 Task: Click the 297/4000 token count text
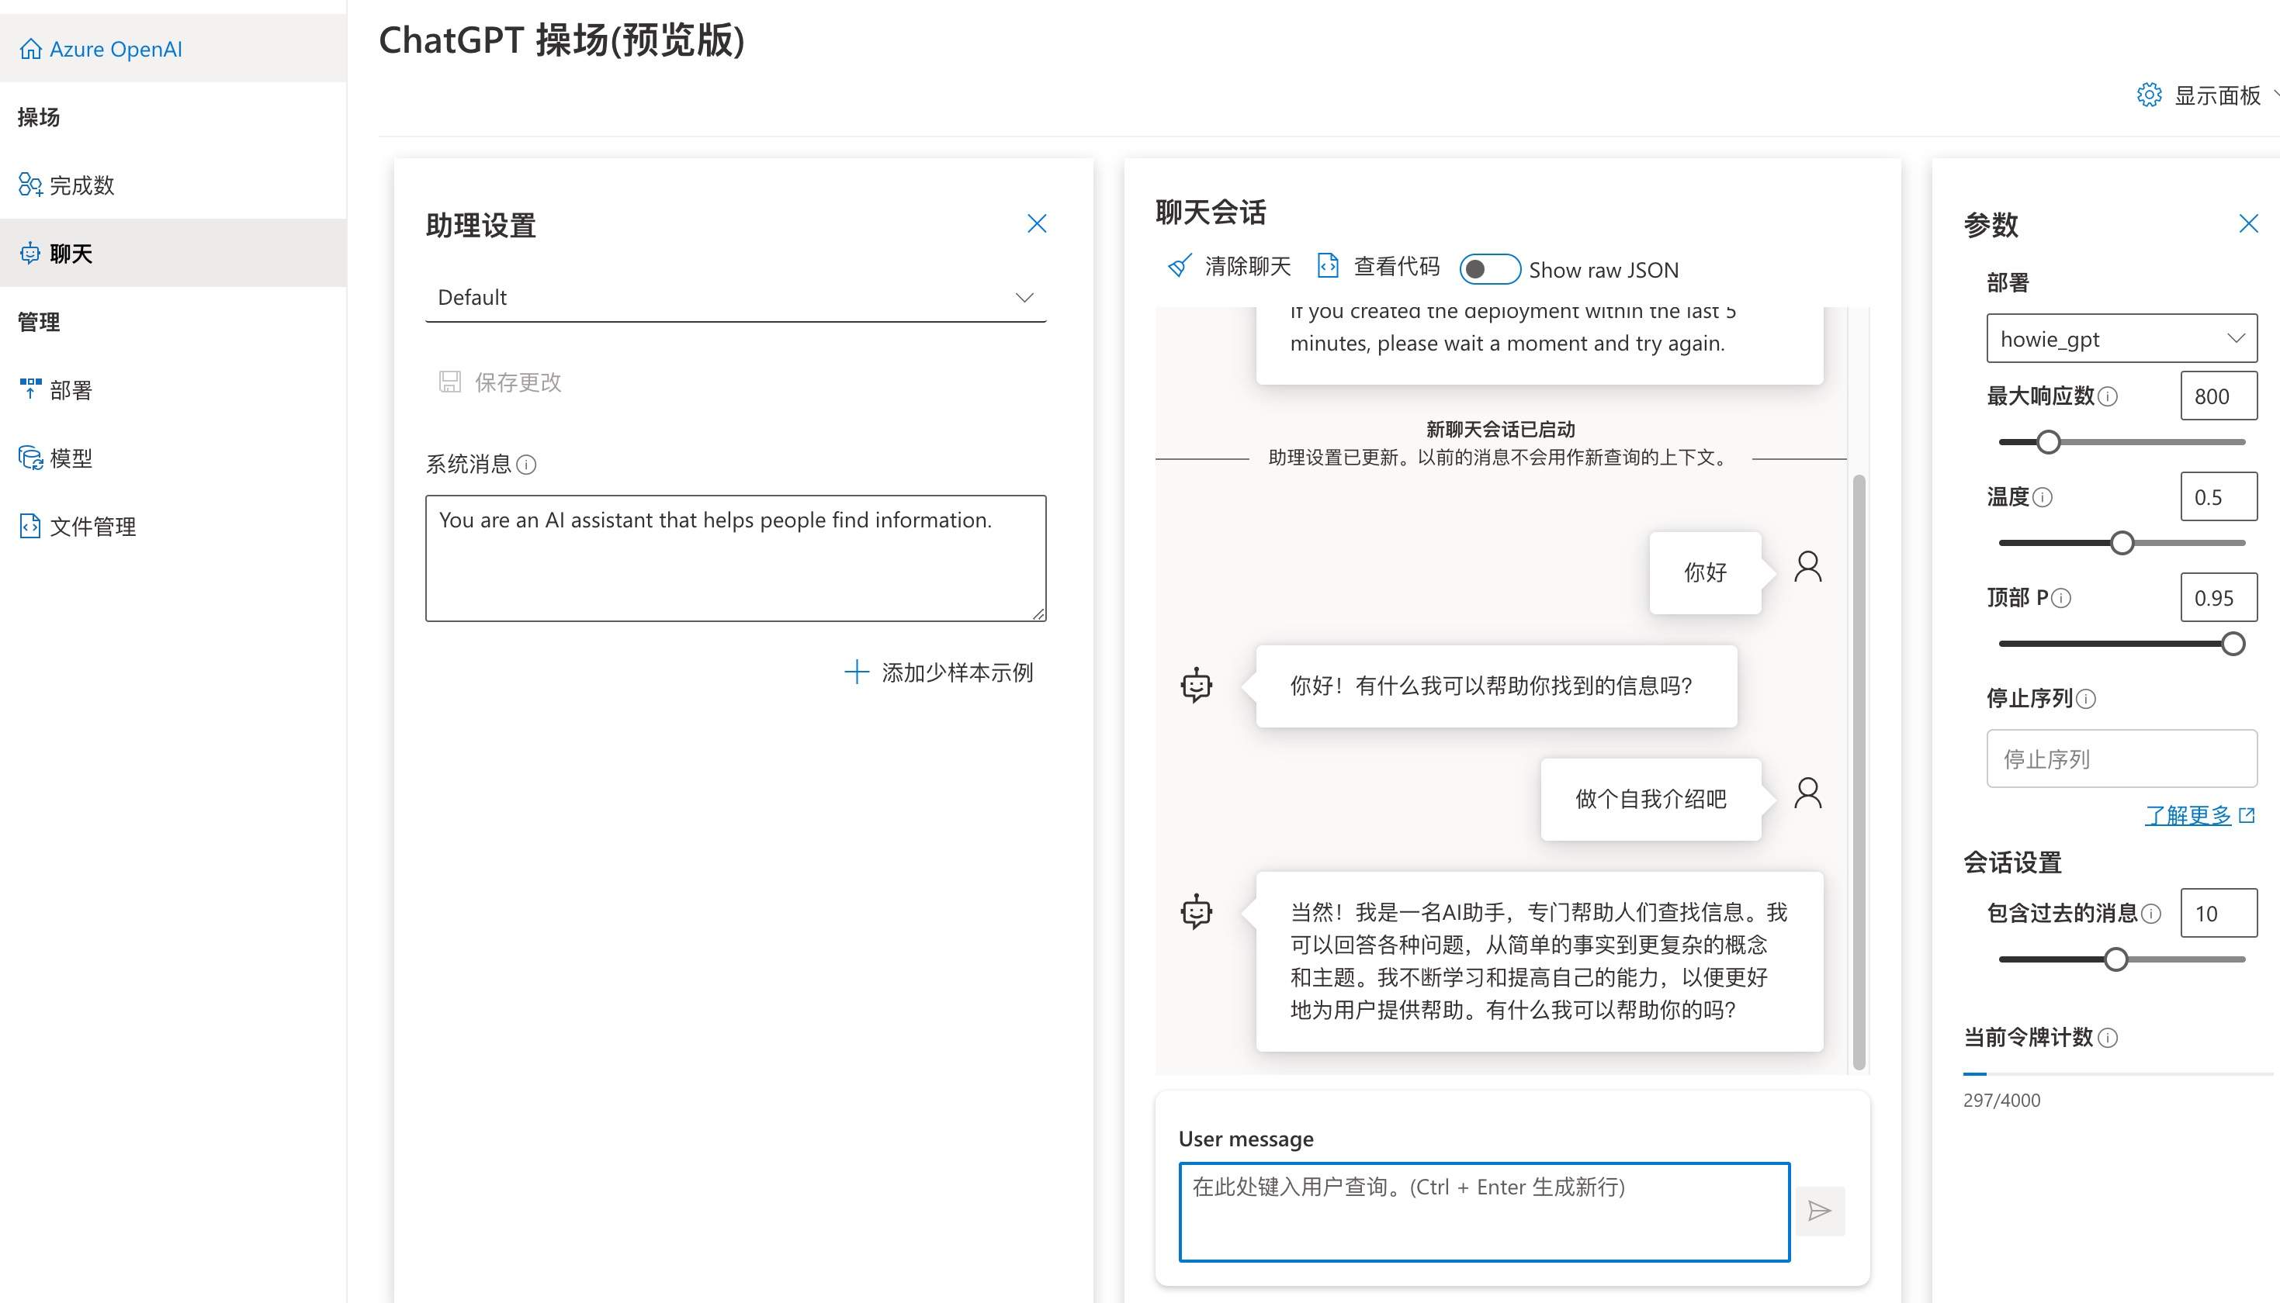2001,1101
